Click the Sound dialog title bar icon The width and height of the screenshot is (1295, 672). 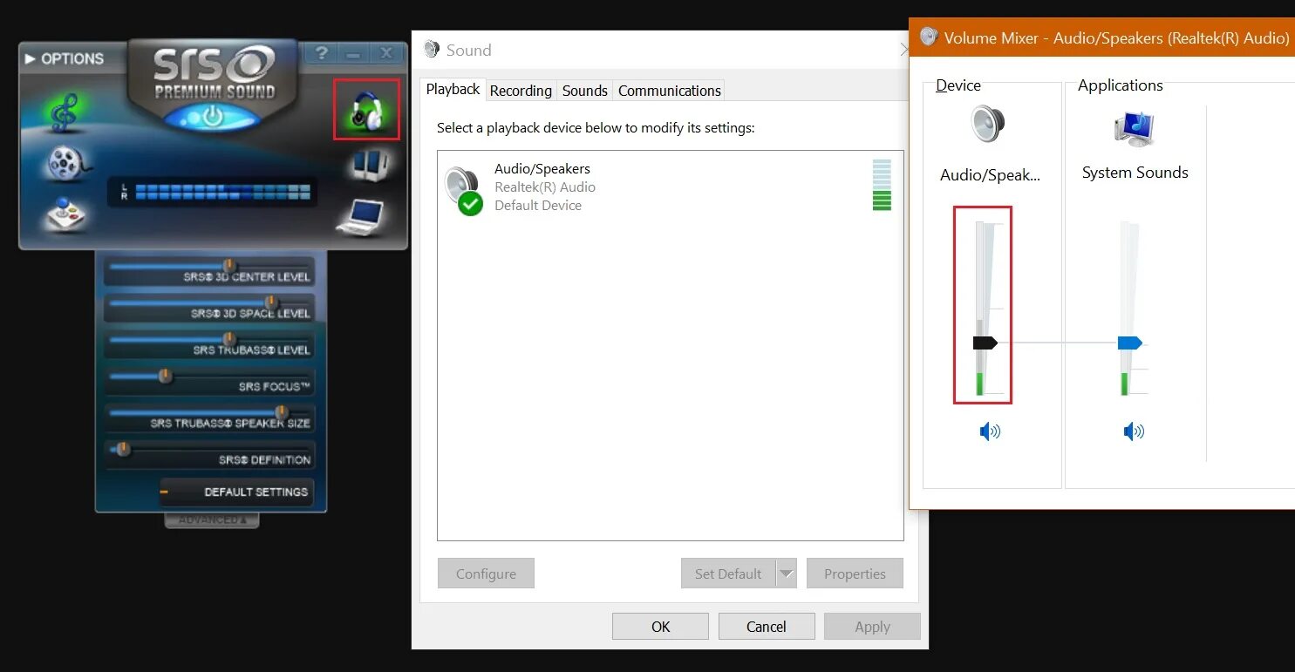[431, 49]
